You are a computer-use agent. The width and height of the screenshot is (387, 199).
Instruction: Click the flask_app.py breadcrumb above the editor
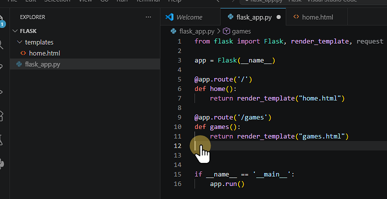pos(197,31)
